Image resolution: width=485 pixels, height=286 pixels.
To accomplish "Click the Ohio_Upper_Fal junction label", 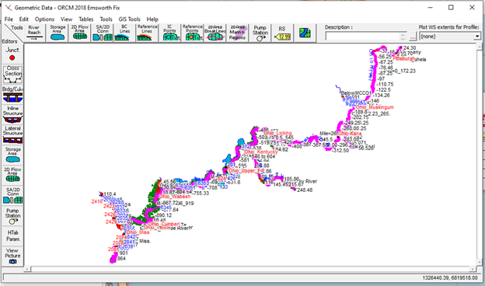I will pyautogui.click(x=246, y=171).
